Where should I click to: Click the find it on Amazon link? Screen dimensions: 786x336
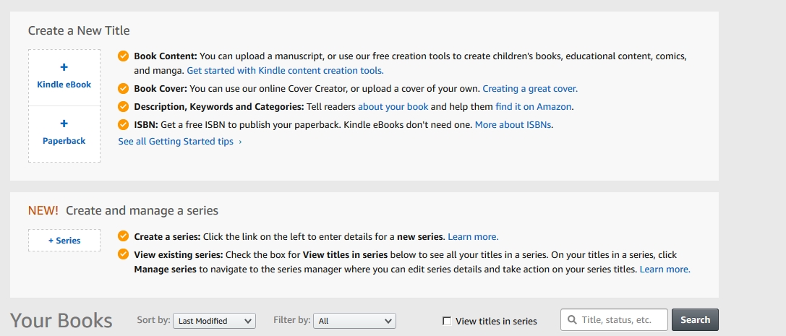point(534,106)
